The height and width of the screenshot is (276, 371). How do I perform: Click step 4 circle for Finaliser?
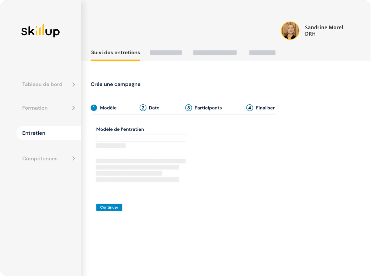point(249,108)
